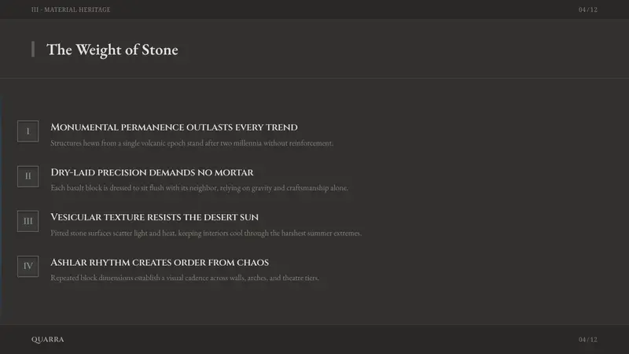Click heading "Dry-laid precision demands no mortar"
The width and height of the screenshot is (629, 354).
152,172
